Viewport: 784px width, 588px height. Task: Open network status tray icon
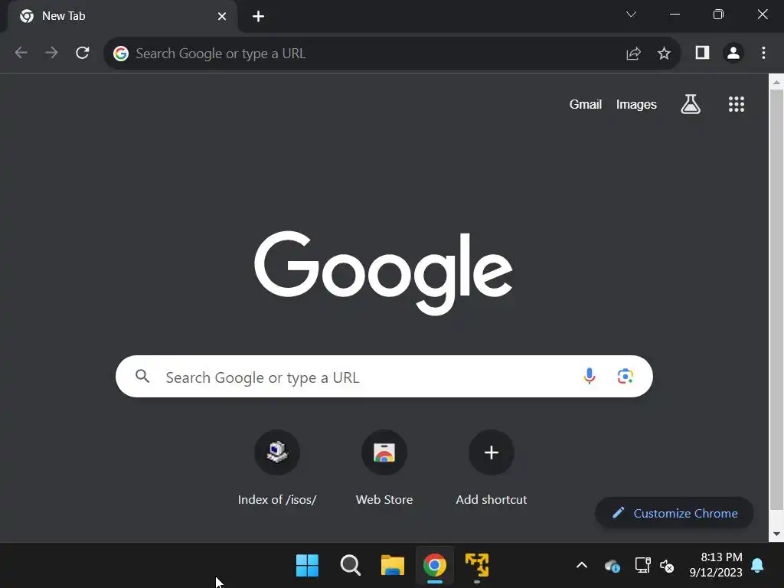(642, 565)
